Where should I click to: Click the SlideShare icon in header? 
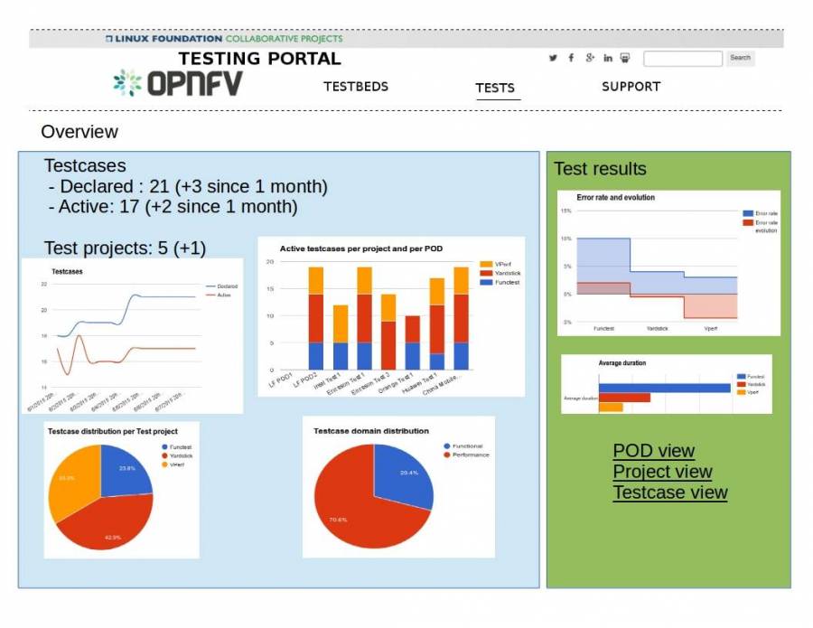(x=625, y=58)
